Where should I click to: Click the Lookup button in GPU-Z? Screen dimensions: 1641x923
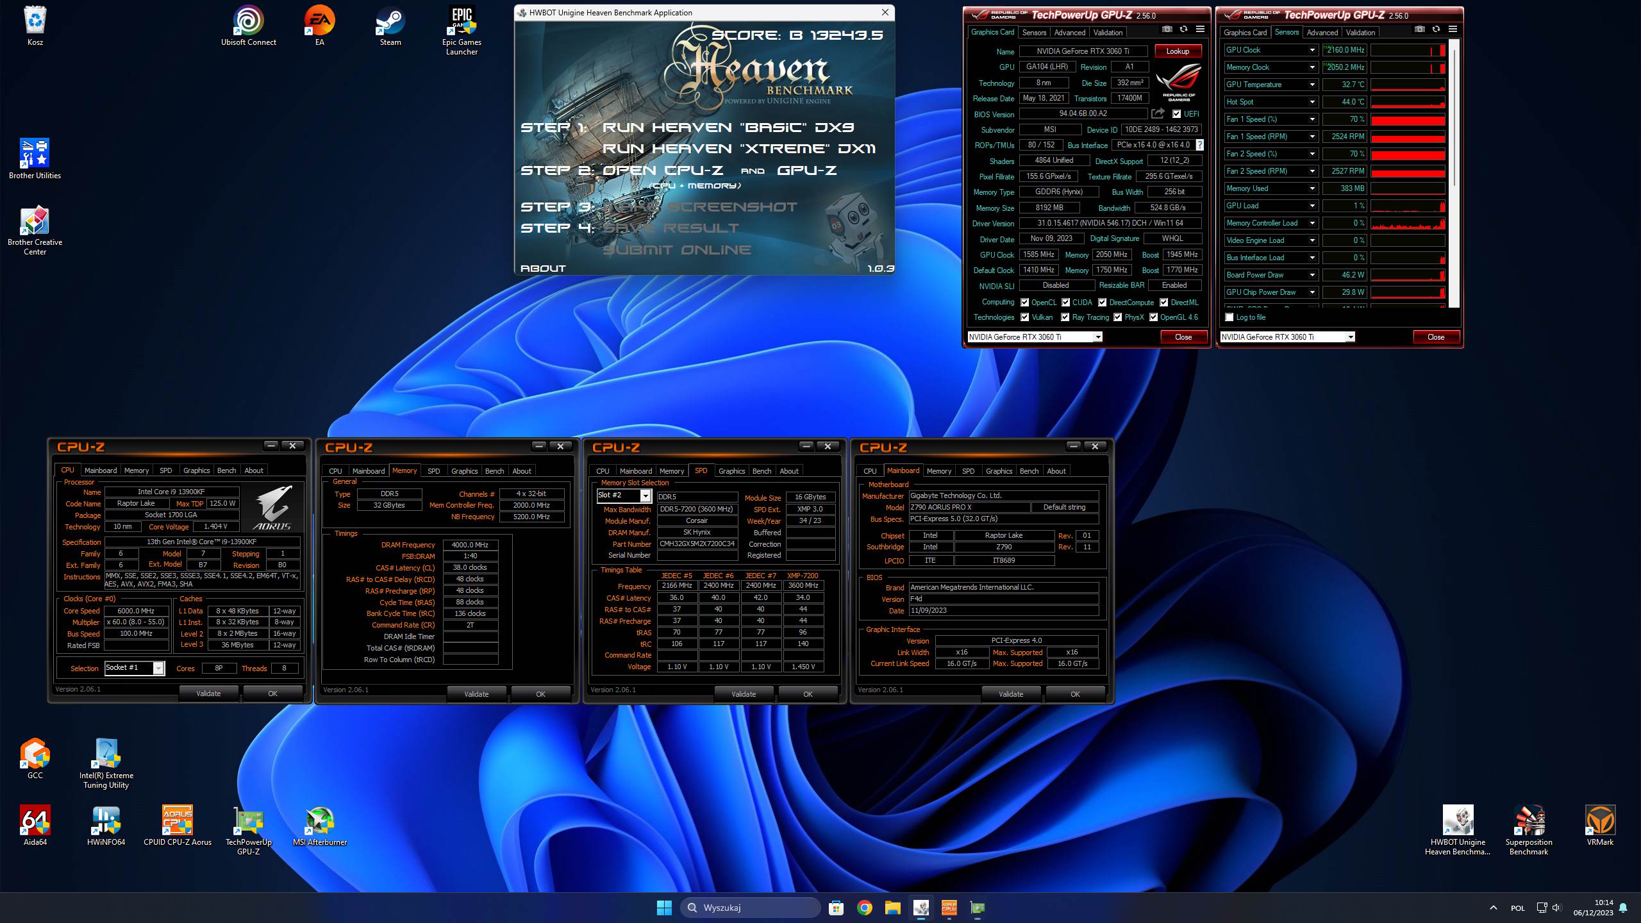[1178, 51]
